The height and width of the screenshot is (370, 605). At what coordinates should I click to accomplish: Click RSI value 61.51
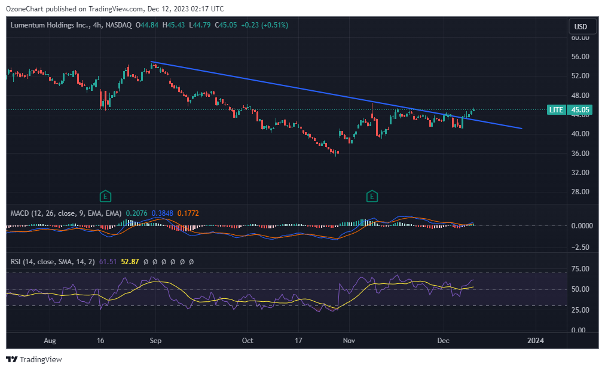108,262
